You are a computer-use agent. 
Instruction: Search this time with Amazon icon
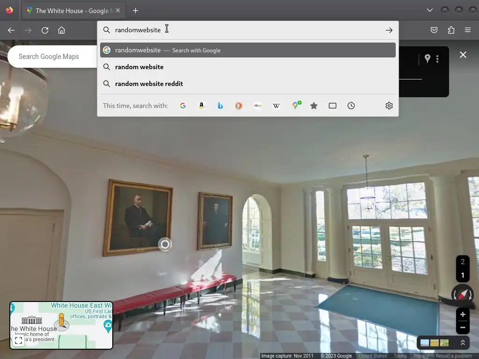(201, 106)
